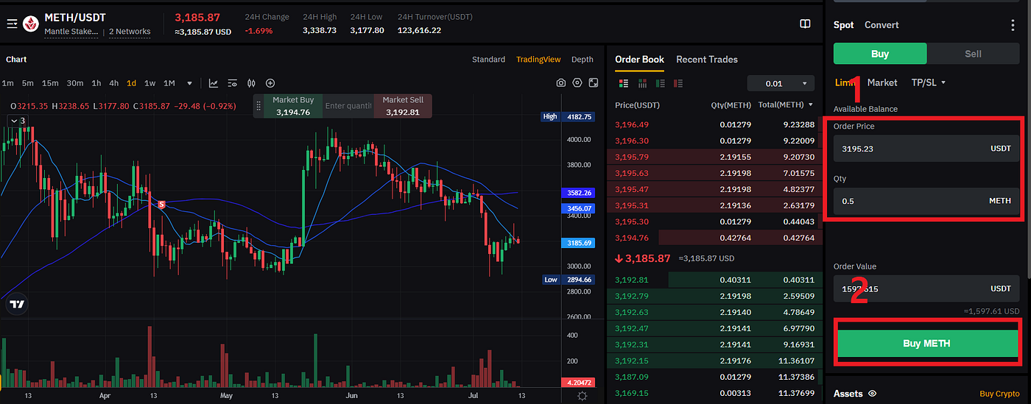Image resolution: width=1031 pixels, height=404 pixels.
Task: Select the 1d chart interval
Action: [132, 83]
